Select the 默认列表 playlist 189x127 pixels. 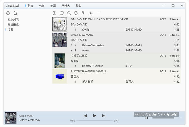point(13,19)
